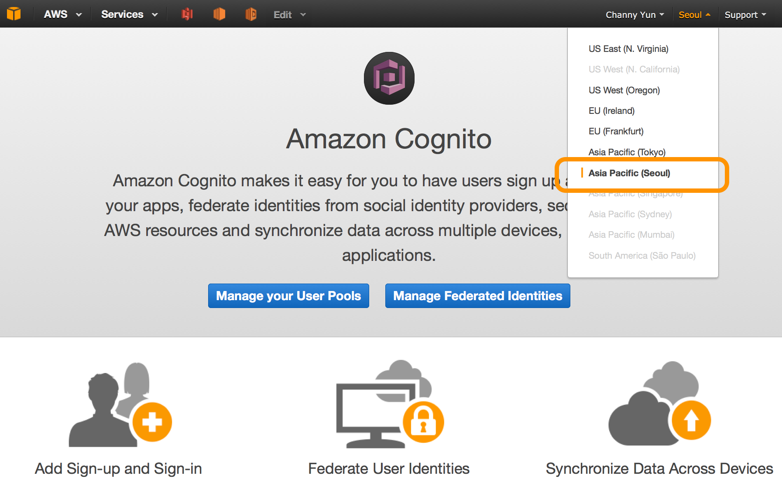Choose EU (Ireland) region

(611, 111)
